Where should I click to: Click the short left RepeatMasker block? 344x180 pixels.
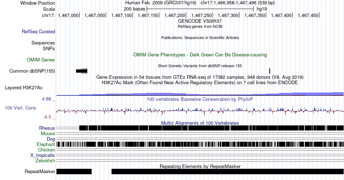pos(74,171)
